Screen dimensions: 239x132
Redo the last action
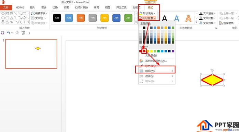click(17, 33)
